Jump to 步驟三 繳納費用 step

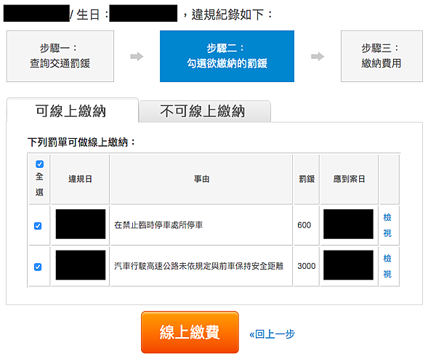(381, 57)
